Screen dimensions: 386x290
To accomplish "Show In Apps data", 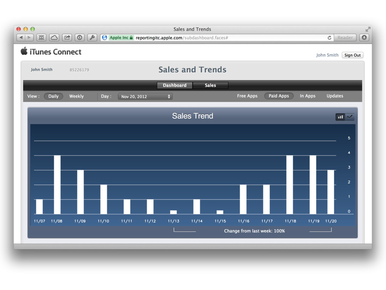I will pyautogui.click(x=308, y=96).
